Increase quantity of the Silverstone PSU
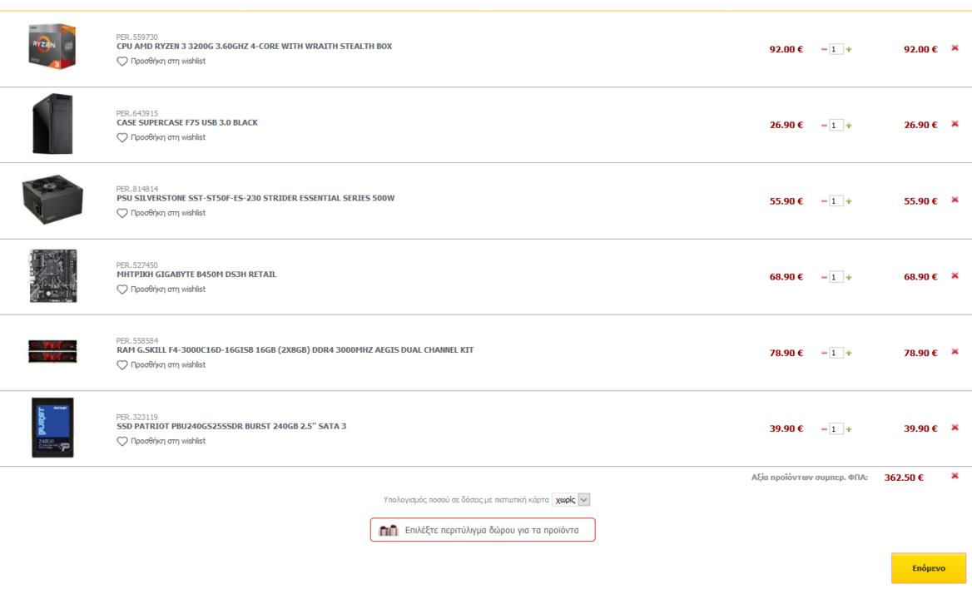This screenshot has height=599, width=972. 849,201
